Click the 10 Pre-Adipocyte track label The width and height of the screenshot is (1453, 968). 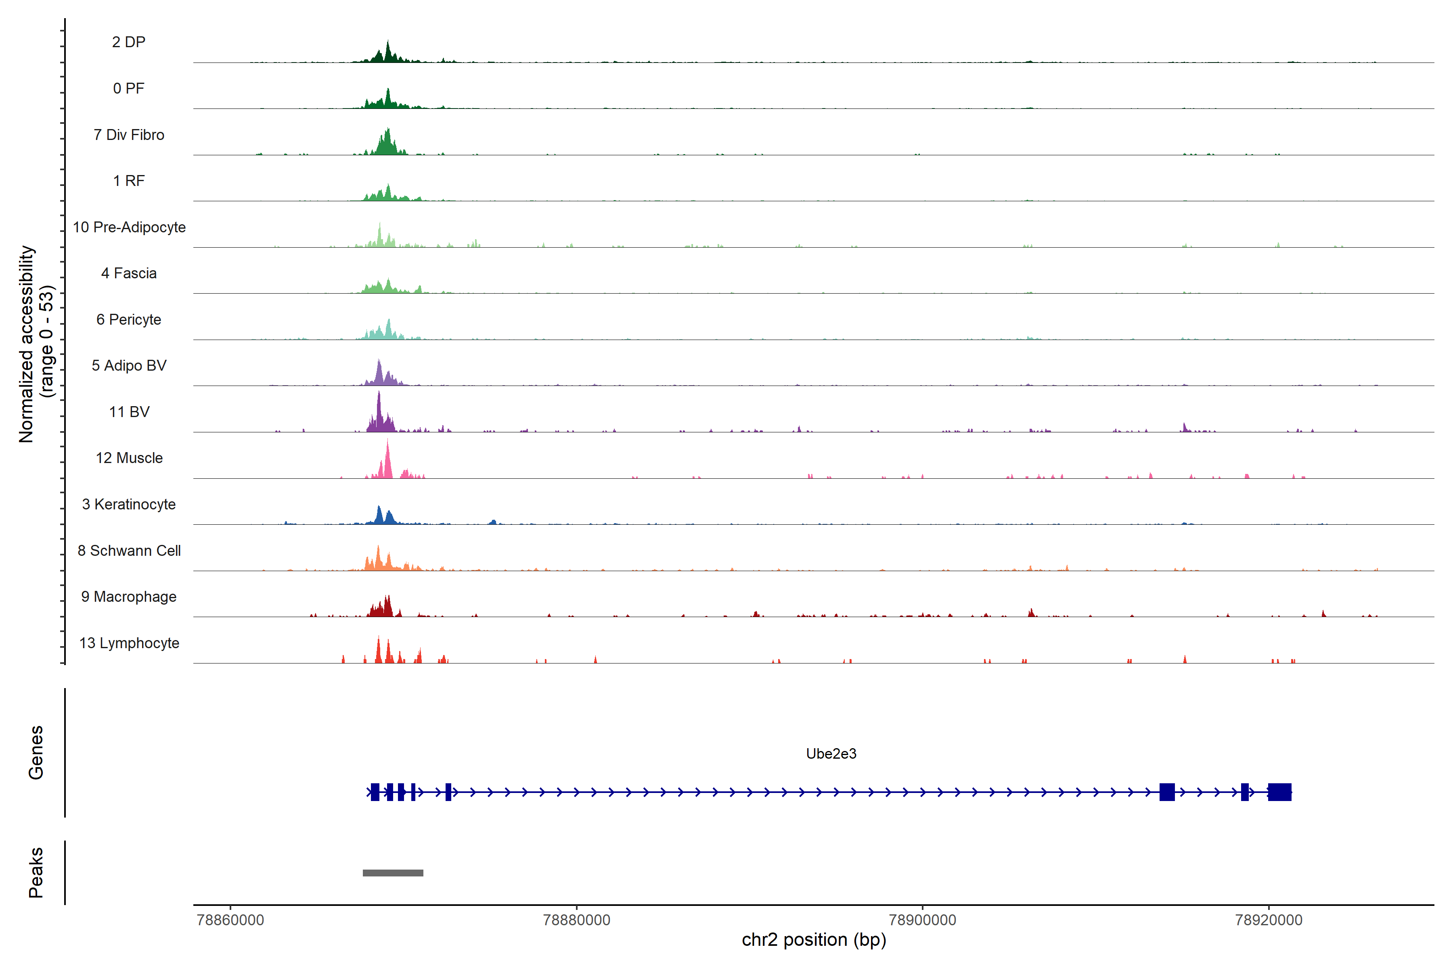pos(128,227)
